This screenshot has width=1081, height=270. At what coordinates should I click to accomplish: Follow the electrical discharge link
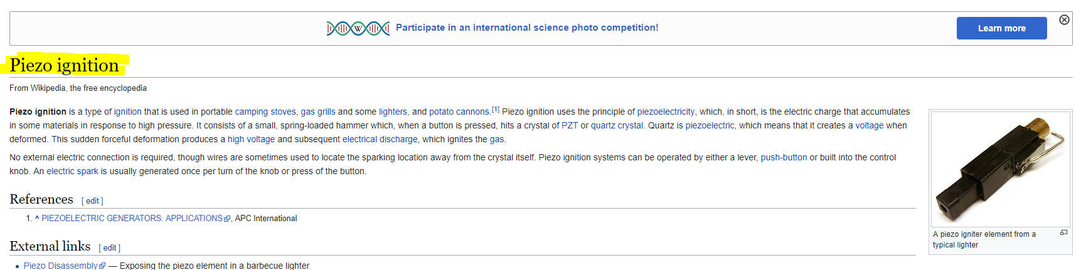click(380, 140)
